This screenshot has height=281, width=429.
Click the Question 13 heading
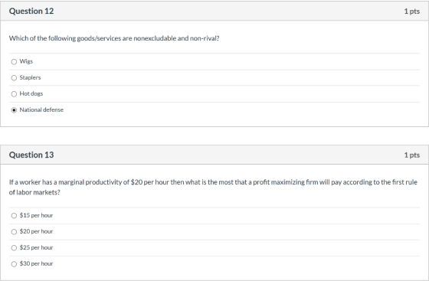(31, 155)
